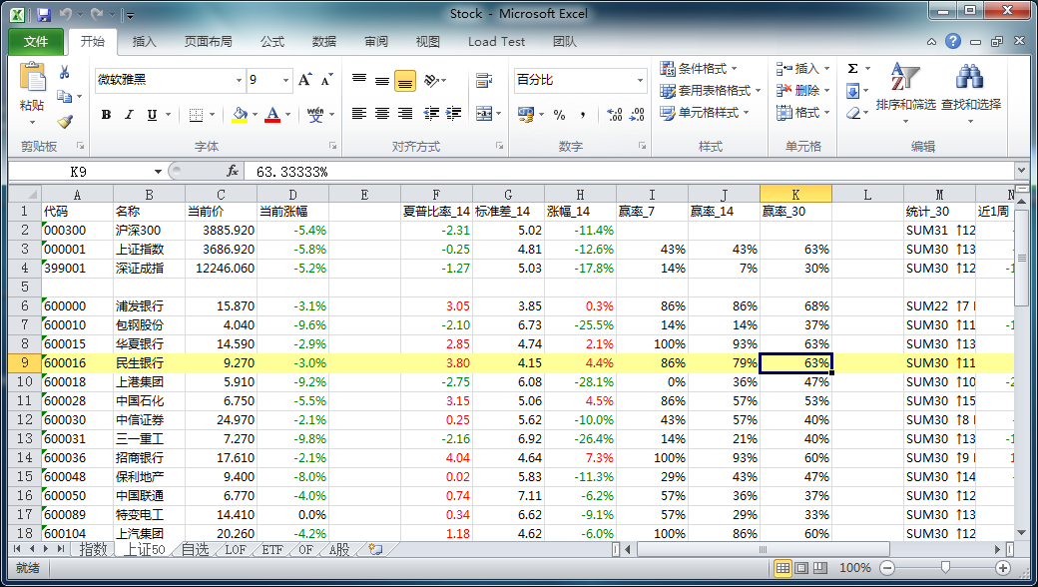Click the Save icon in quick access toolbar
1038x587 pixels.
click(43, 14)
